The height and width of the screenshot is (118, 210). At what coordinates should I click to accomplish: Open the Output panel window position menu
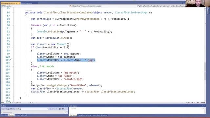62,106
